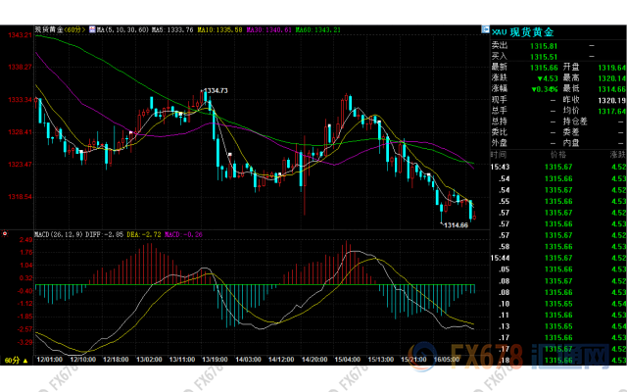Click the green MA60 label
Image resolution: width=627 pixels, height=392 pixels.
click(317, 30)
